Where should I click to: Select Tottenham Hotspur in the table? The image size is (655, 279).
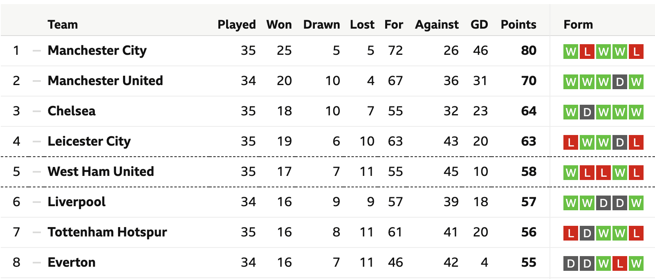107,232
